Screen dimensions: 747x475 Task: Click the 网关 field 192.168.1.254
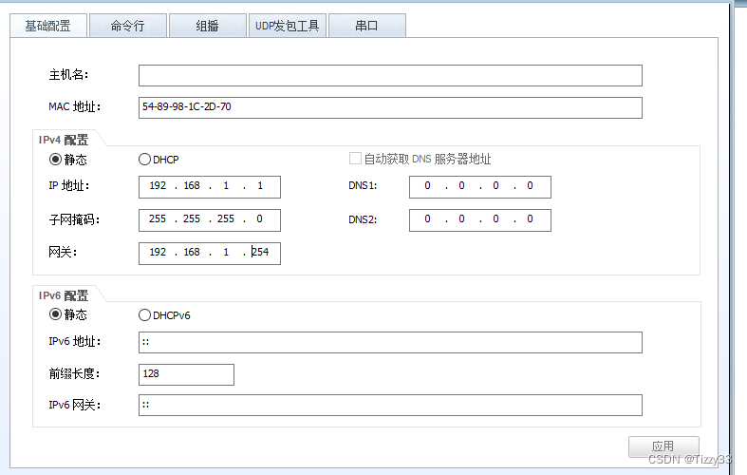pyautogui.click(x=210, y=254)
